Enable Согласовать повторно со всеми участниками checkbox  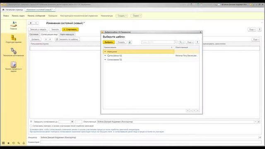[31, 126]
